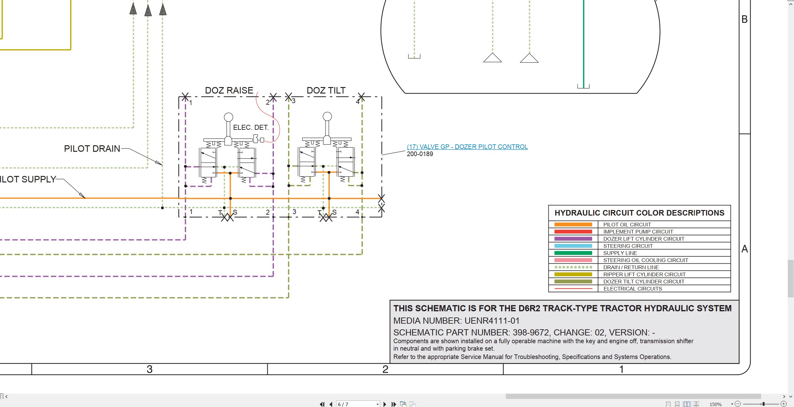Select continuous facing view mode
The width and height of the screenshot is (794, 407).
coord(696,404)
